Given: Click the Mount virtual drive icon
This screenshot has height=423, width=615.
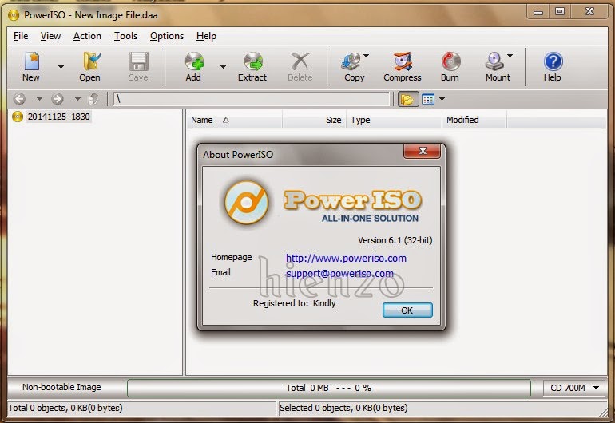Looking at the screenshot, I should (x=496, y=66).
